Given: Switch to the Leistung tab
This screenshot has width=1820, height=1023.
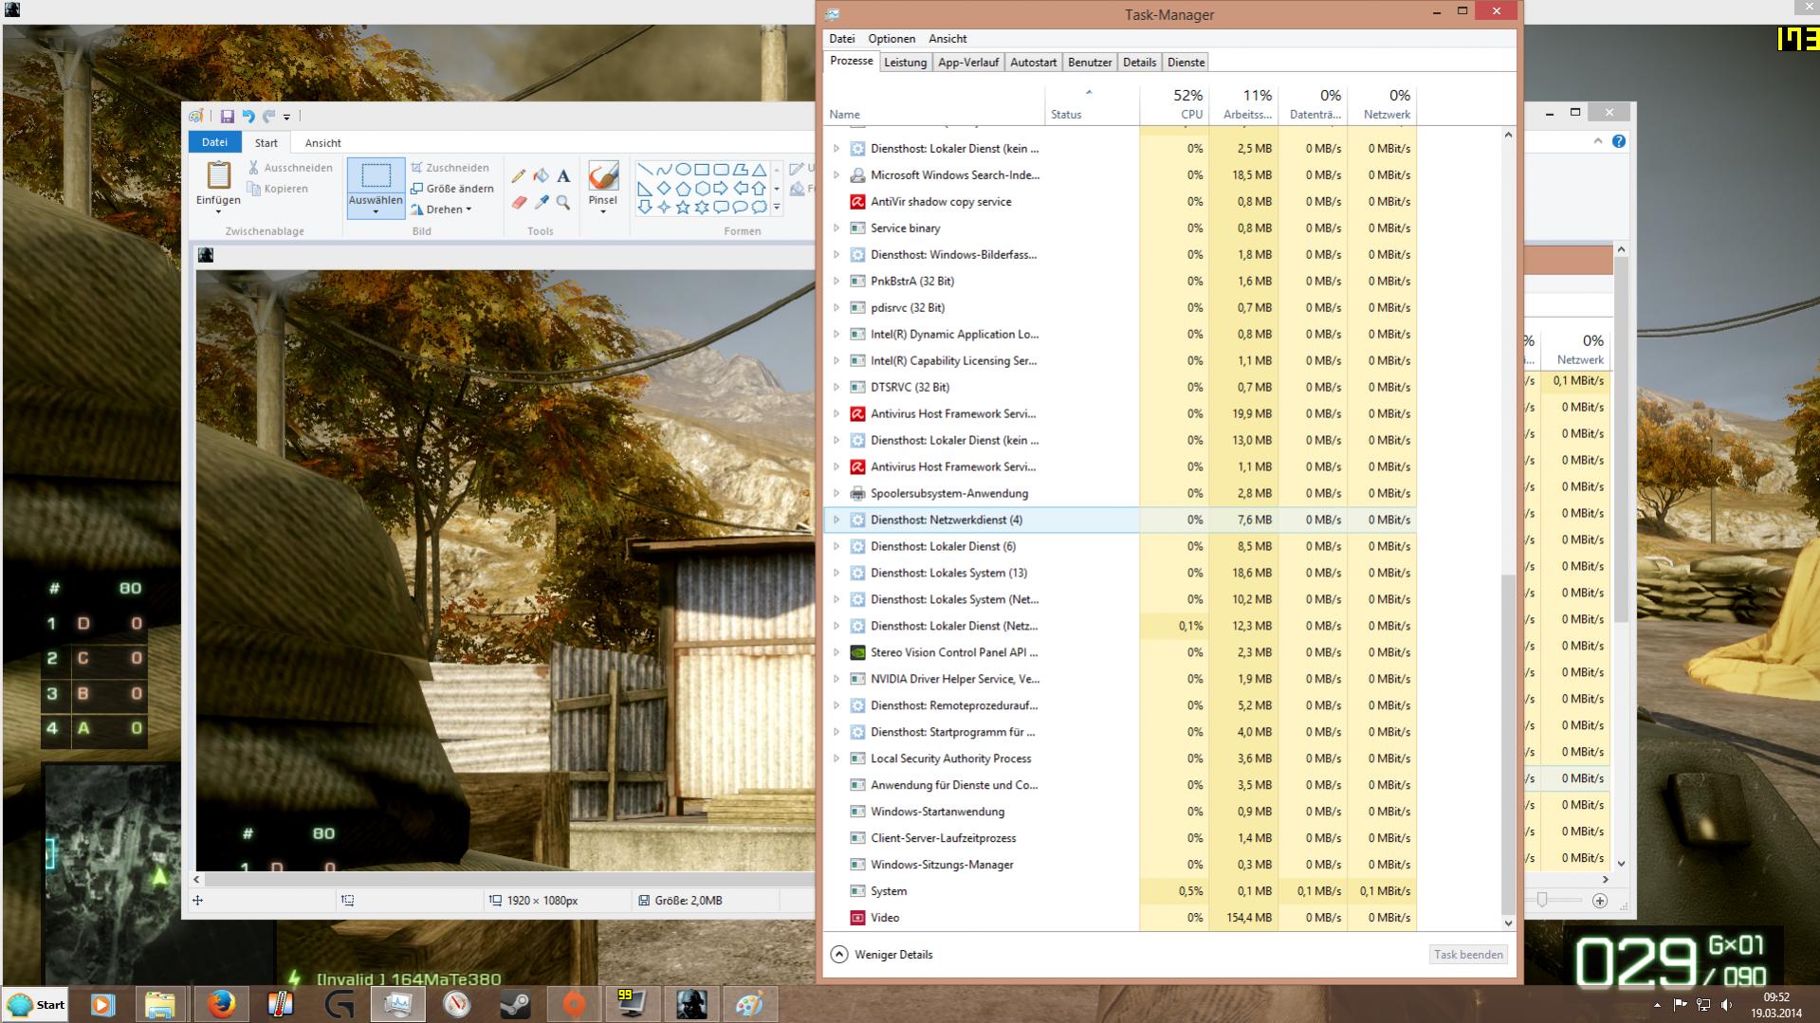Looking at the screenshot, I should click(905, 63).
